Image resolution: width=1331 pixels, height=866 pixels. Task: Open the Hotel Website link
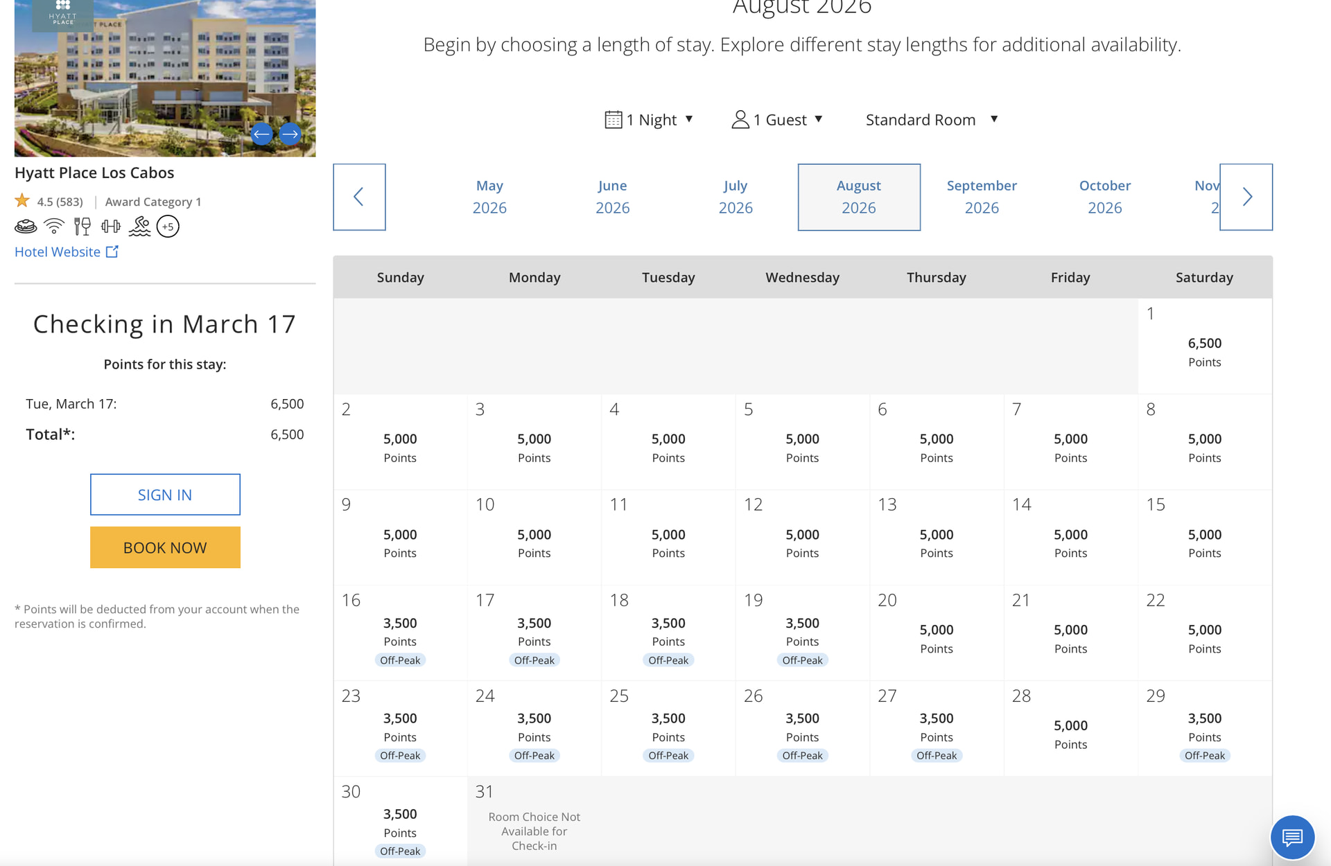pos(67,252)
